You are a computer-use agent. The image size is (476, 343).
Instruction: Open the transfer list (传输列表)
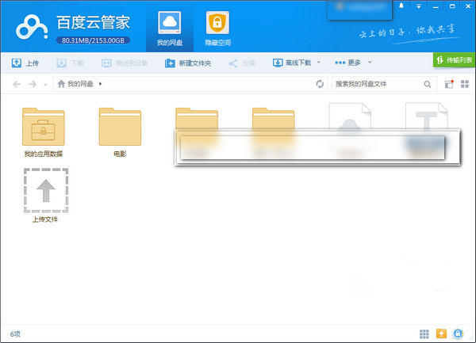[454, 59]
